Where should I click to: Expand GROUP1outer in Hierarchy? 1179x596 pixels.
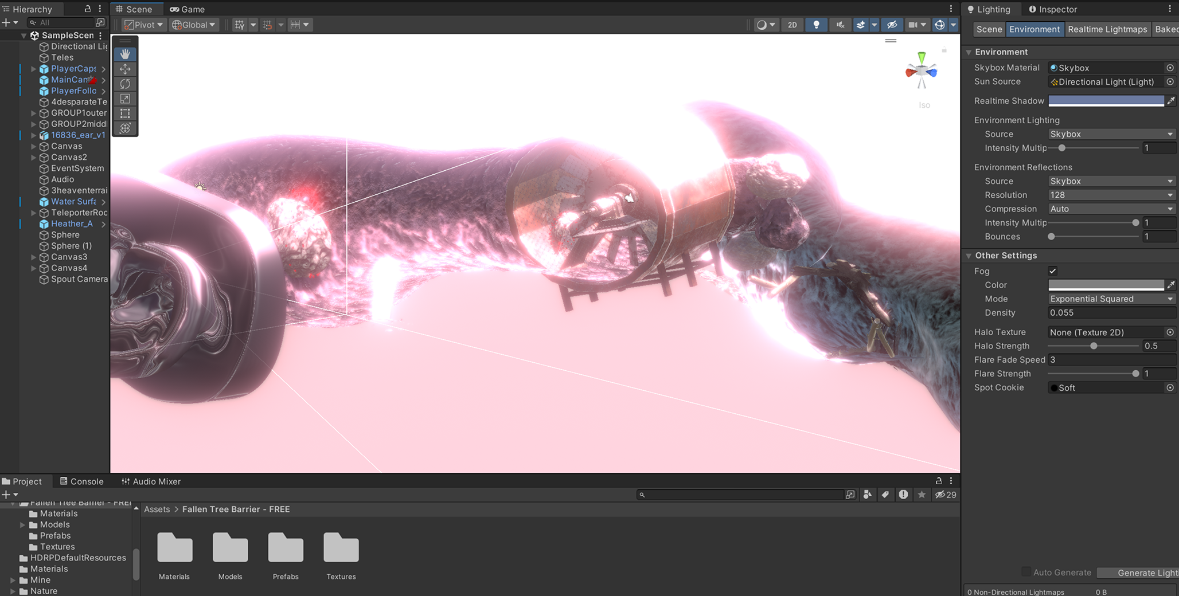coord(33,113)
